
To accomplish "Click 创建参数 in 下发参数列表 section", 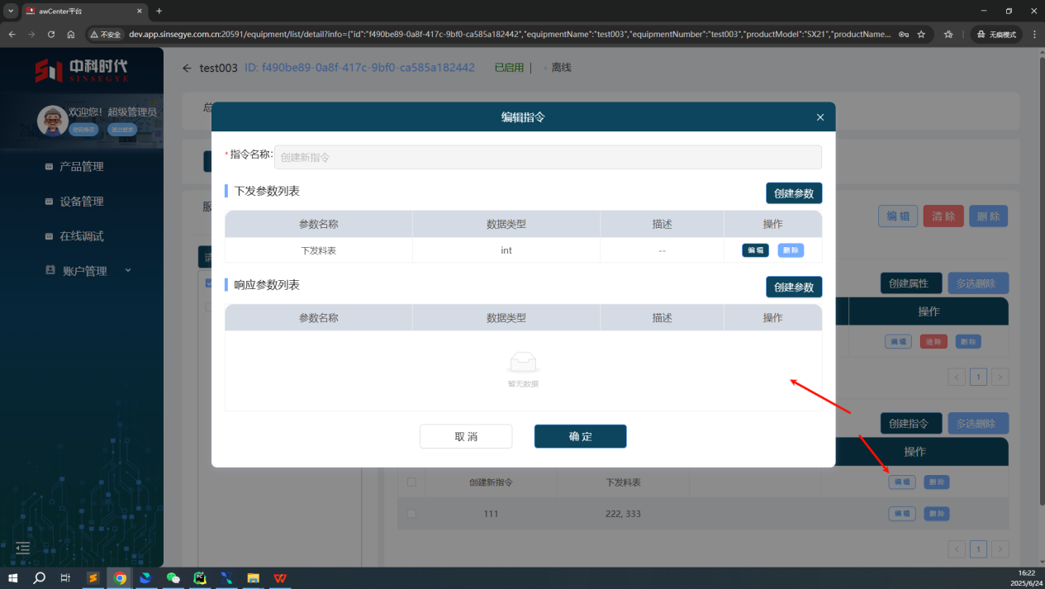I will (x=793, y=193).
